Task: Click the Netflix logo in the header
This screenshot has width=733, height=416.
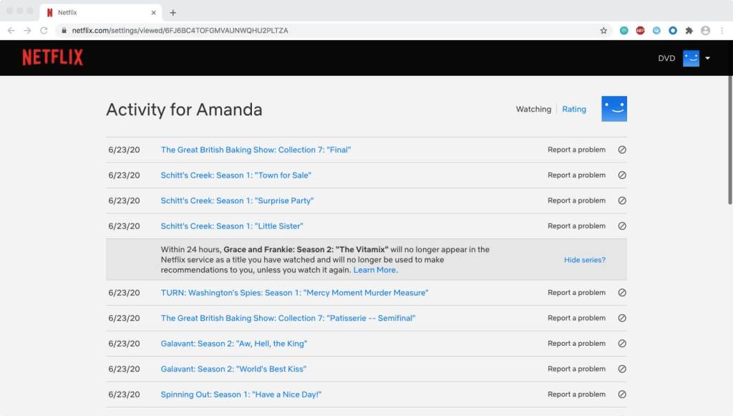Action: point(52,58)
